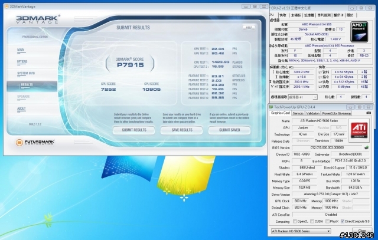The width and height of the screenshot is (378, 240).
Task: Click the GPU field showing Juniper
Action: coord(303,127)
